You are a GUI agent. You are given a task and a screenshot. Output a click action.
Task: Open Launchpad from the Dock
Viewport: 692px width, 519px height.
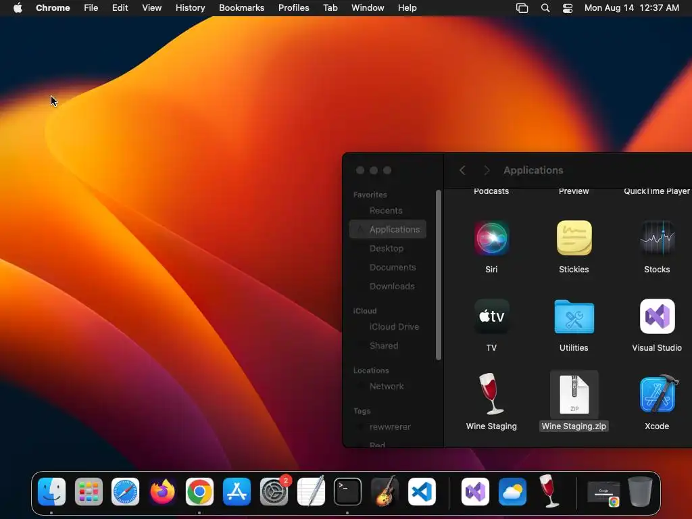click(89, 492)
